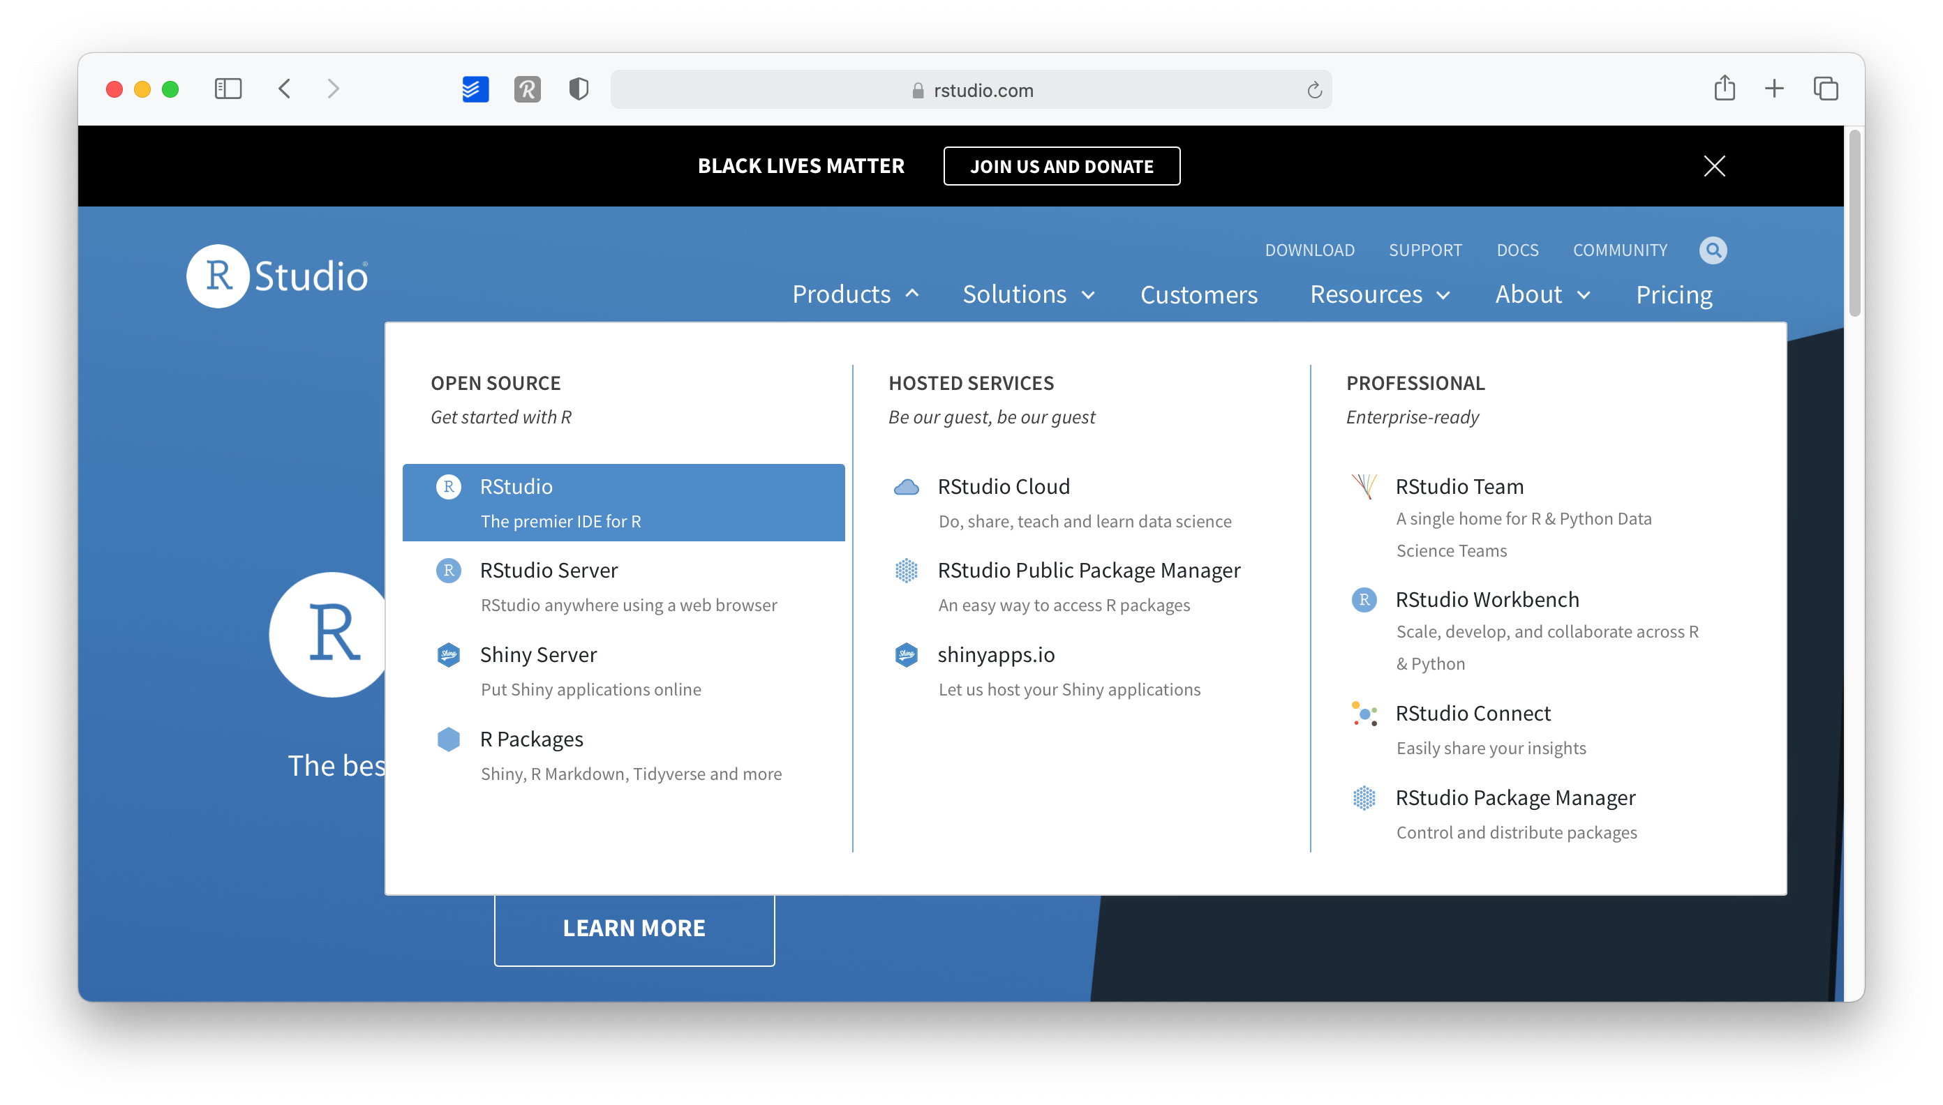Collapse the Products menu

[x=855, y=294]
